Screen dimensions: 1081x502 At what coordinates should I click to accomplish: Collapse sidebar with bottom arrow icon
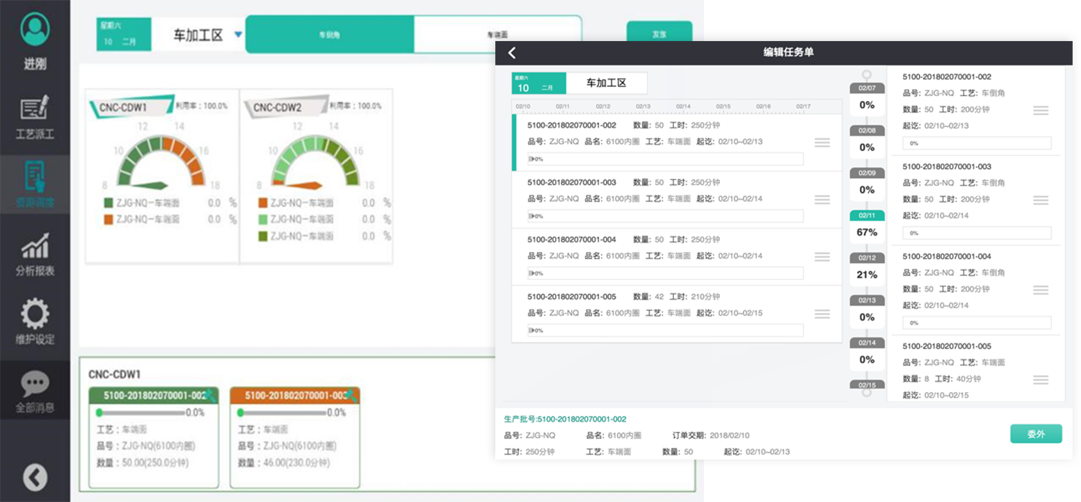(35, 477)
